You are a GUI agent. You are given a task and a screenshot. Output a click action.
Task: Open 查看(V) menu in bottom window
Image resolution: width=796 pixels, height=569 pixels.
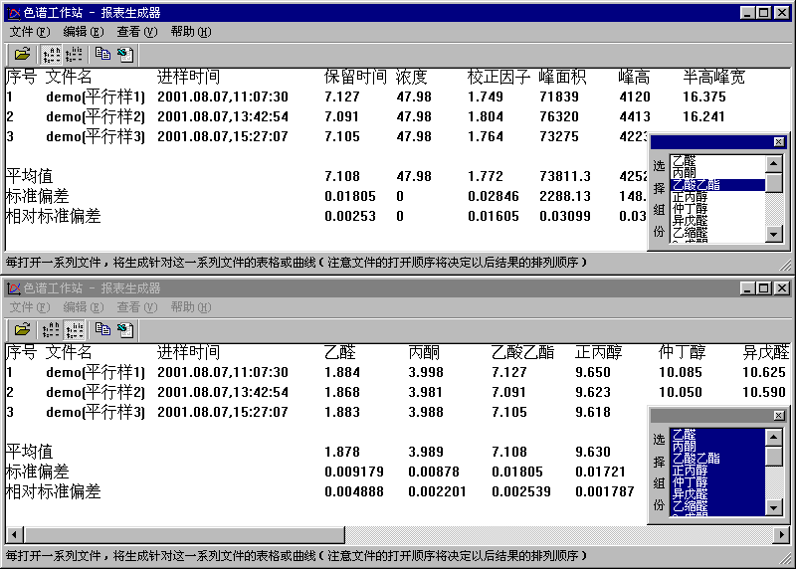click(x=137, y=307)
